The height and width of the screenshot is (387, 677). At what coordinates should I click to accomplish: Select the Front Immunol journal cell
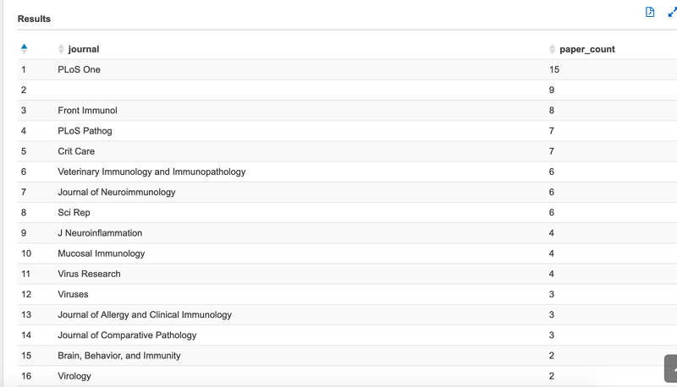click(x=88, y=111)
